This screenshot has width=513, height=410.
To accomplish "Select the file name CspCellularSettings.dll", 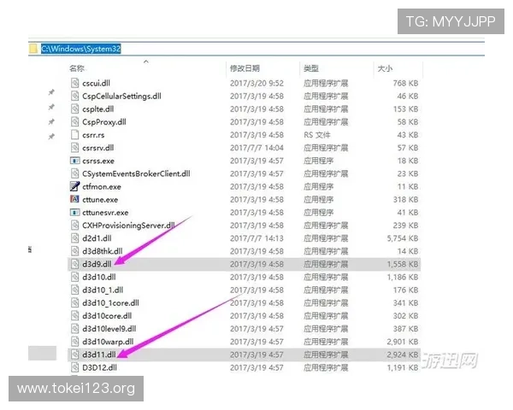I will coord(121,97).
